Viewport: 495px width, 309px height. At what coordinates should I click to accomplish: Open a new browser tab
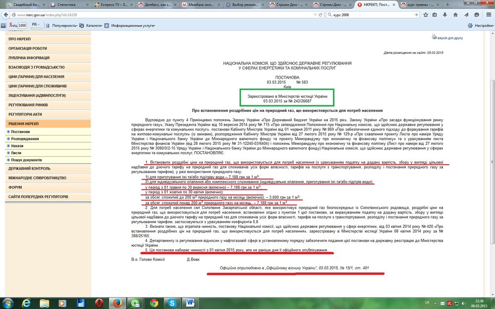coord(447,5)
